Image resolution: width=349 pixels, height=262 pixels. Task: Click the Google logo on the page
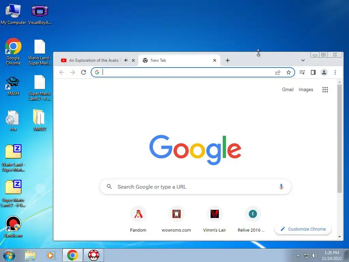pos(195,150)
